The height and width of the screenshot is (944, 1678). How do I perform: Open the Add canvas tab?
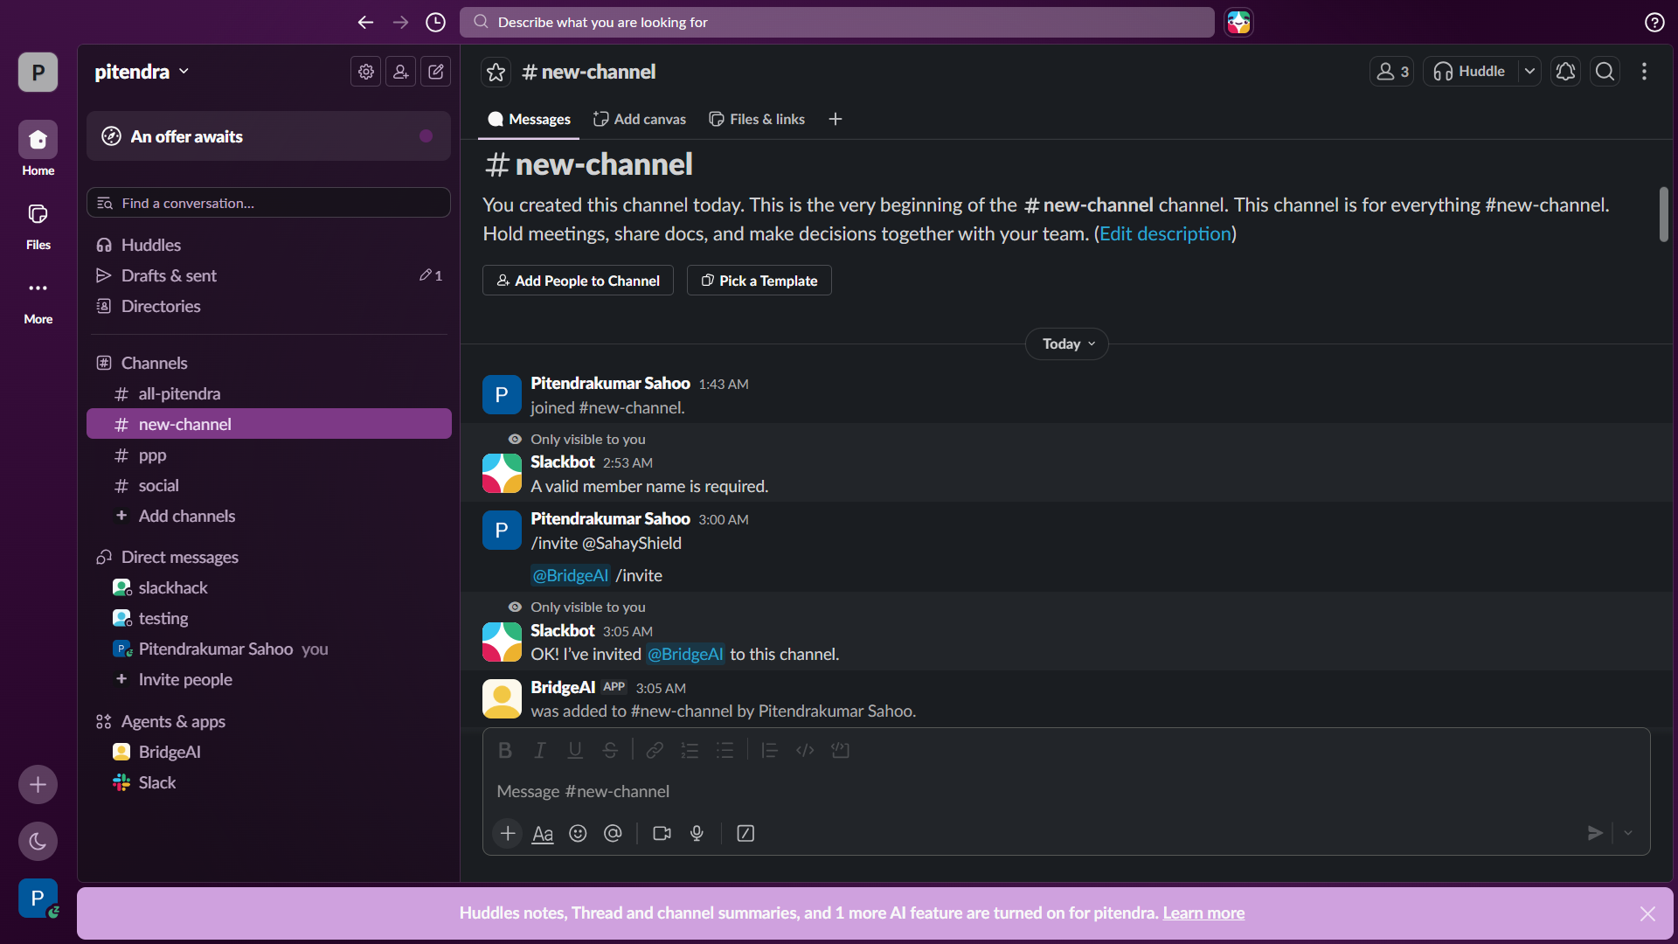640,120
